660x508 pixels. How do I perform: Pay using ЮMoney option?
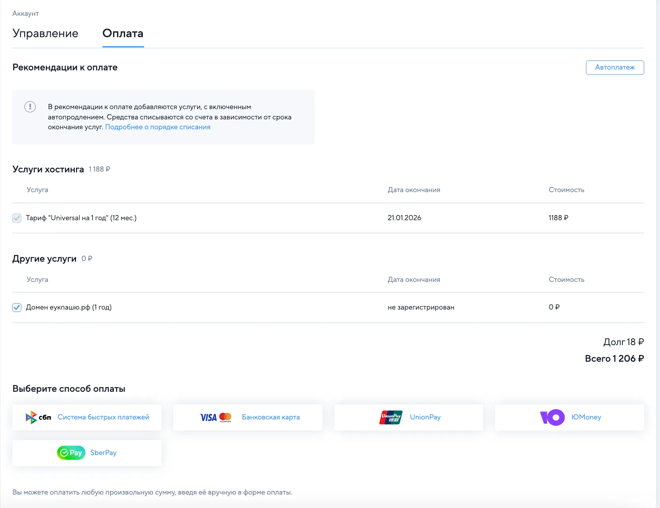586,417
